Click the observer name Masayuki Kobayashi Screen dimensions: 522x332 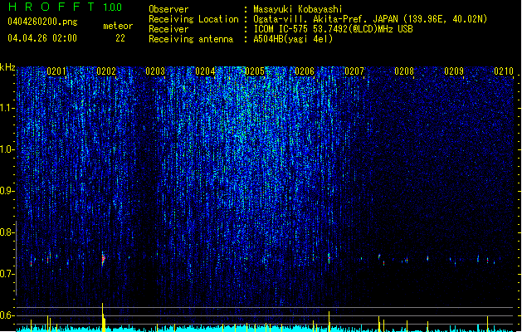298,9
